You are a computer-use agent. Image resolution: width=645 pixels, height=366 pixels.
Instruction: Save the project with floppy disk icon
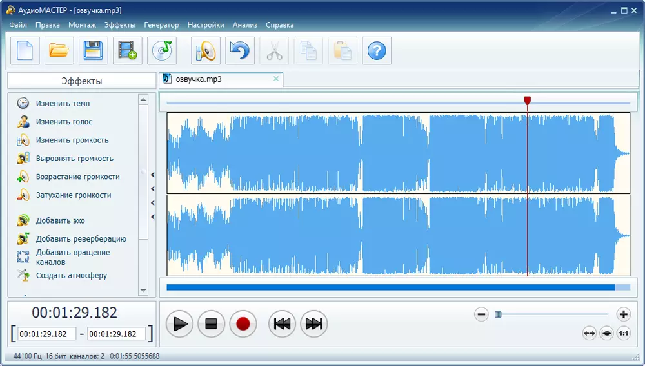point(94,50)
